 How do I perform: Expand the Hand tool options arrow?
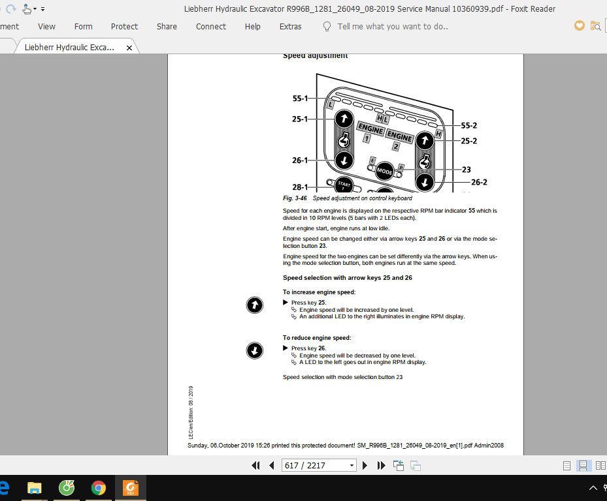35,8
